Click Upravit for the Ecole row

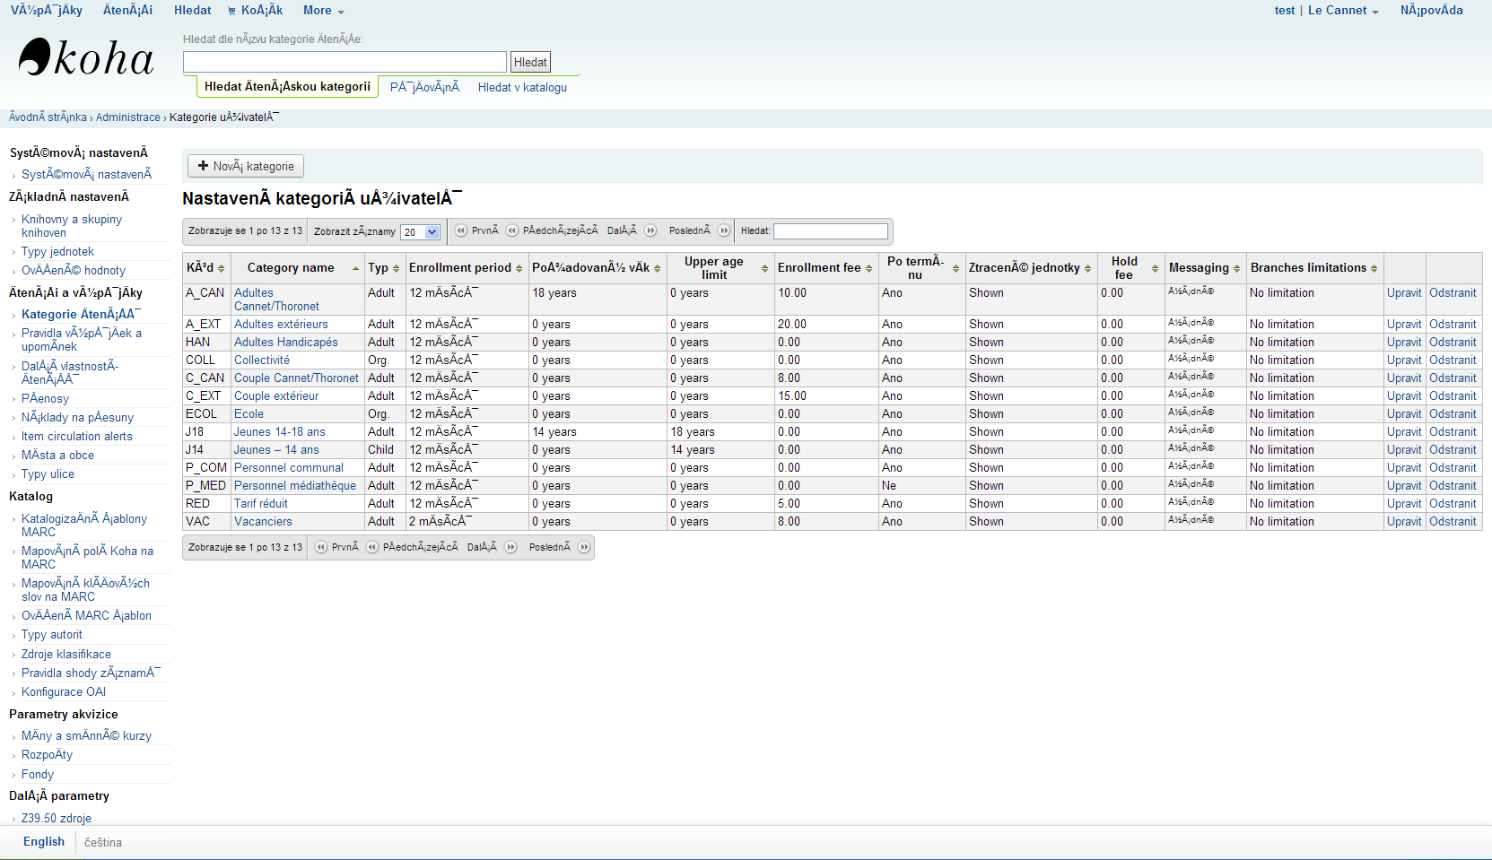pyautogui.click(x=1403, y=414)
